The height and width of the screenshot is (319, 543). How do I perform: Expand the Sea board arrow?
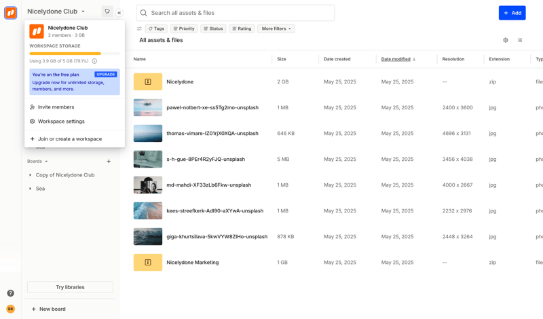[x=30, y=189]
